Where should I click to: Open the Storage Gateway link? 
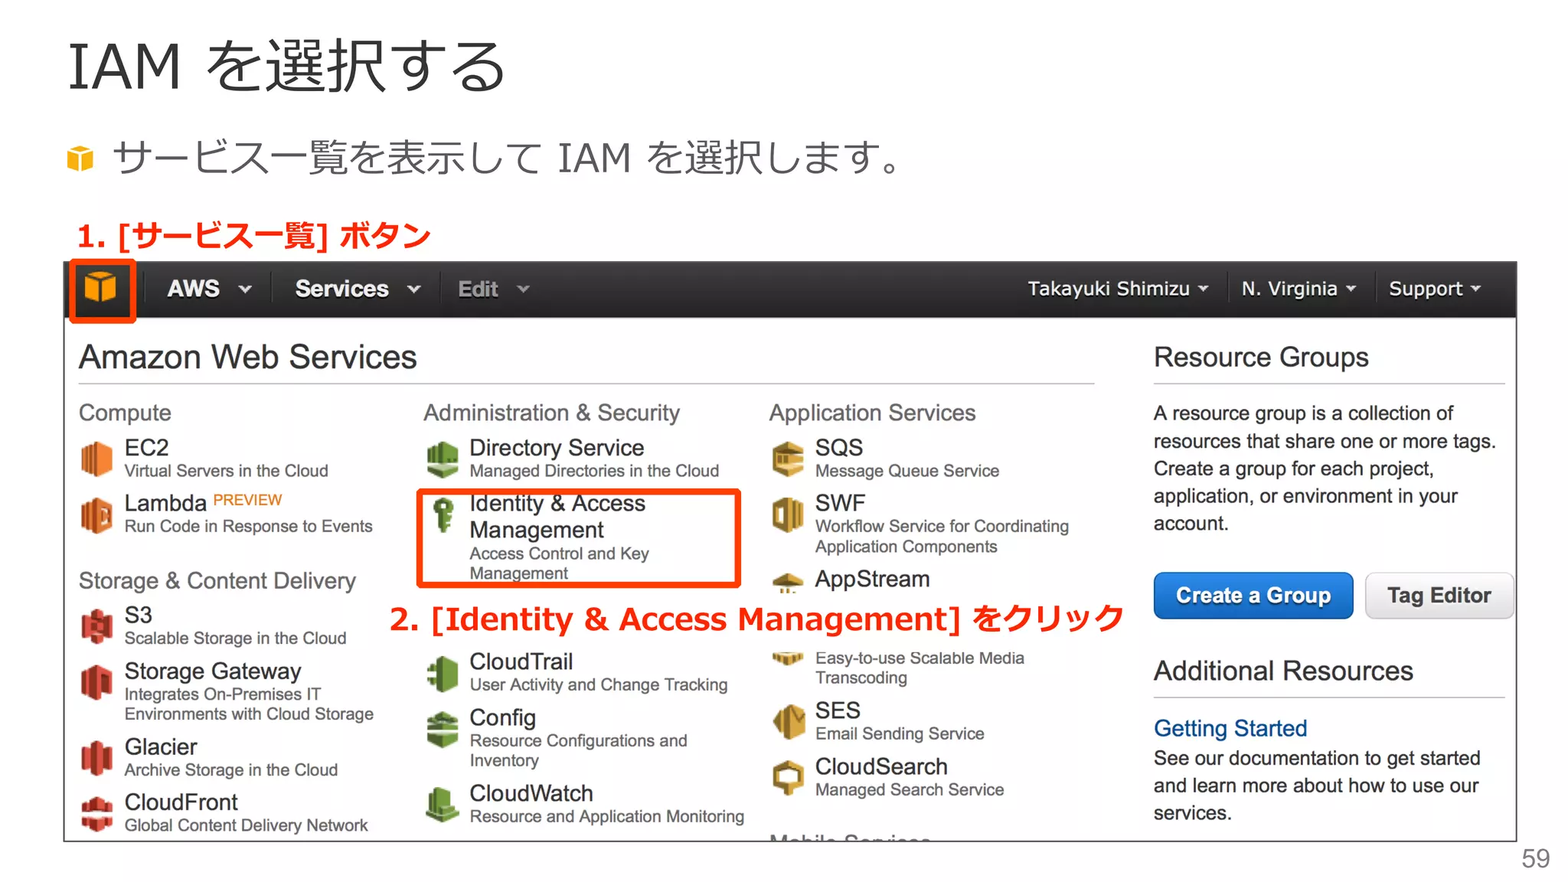(213, 671)
